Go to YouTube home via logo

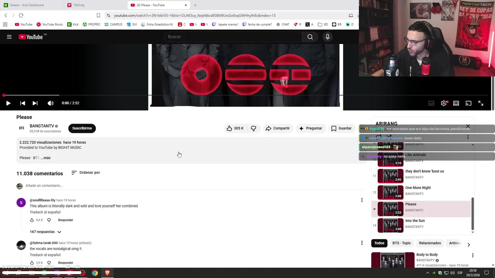point(31,37)
